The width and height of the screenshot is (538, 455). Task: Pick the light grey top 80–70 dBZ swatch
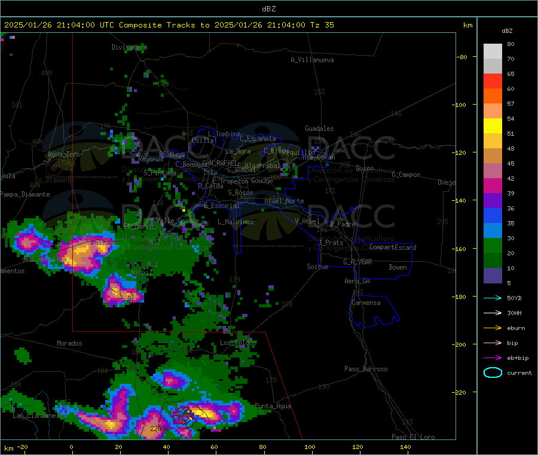tap(493, 51)
